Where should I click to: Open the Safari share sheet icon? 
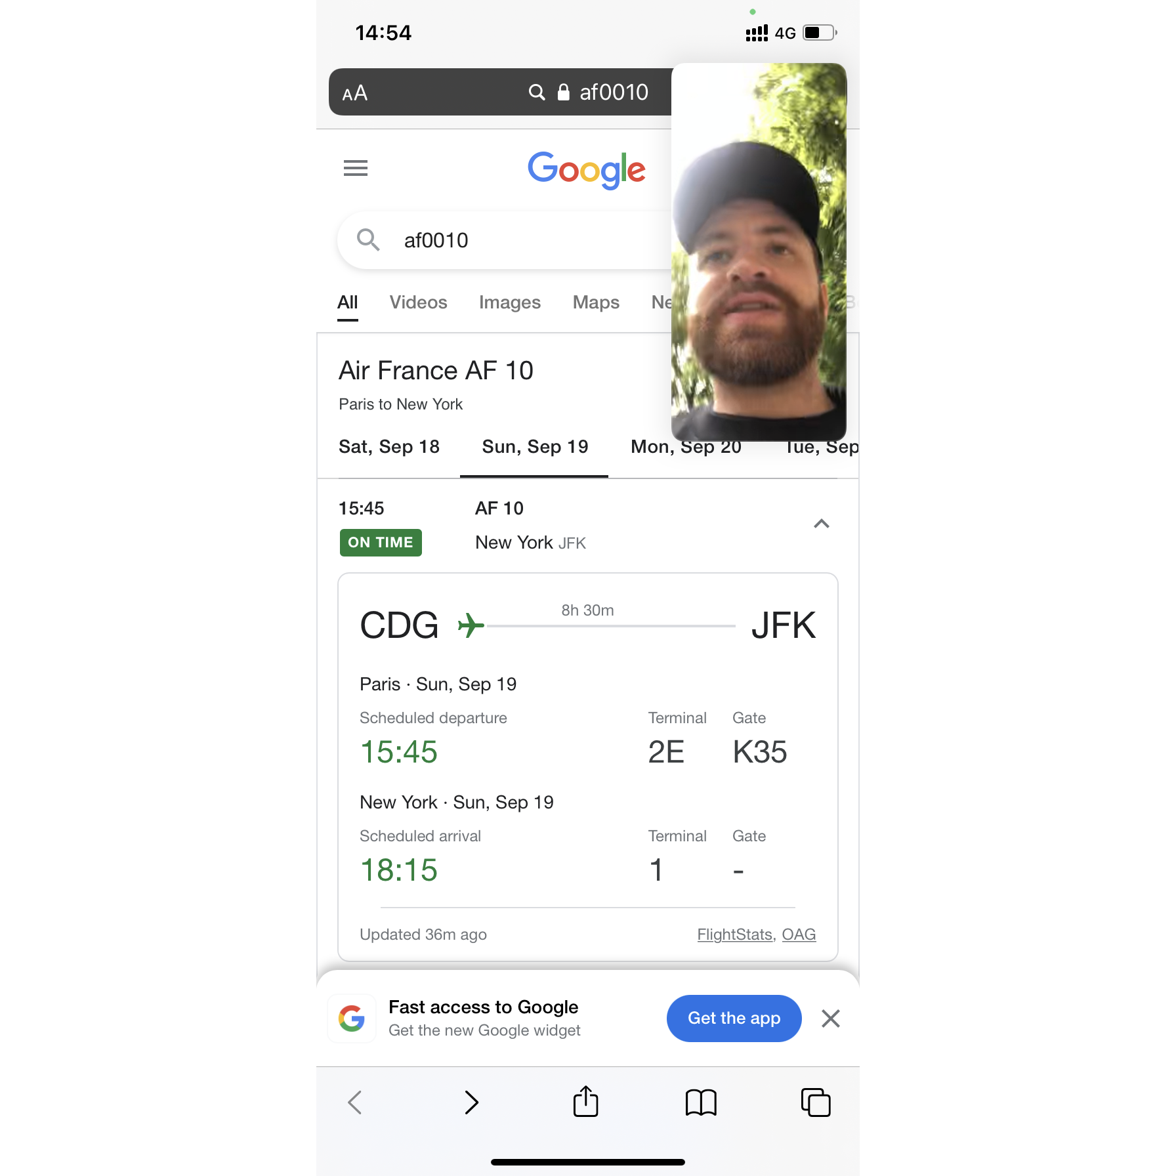(x=586, y=1101)
